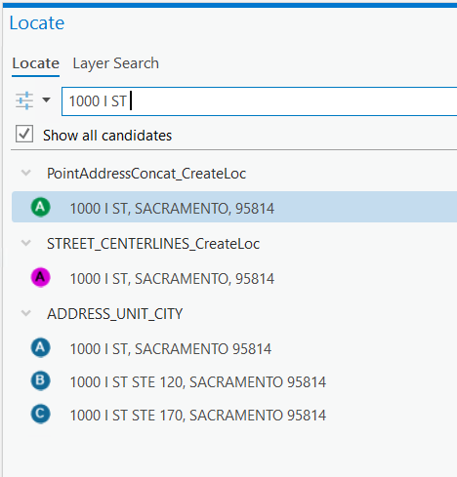457x477 pixels.
Task: Click the green A marker icon
Action: coord(40,207)
